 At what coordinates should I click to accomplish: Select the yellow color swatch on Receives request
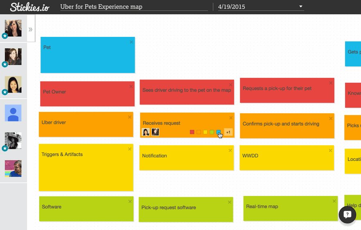point(205,132)
